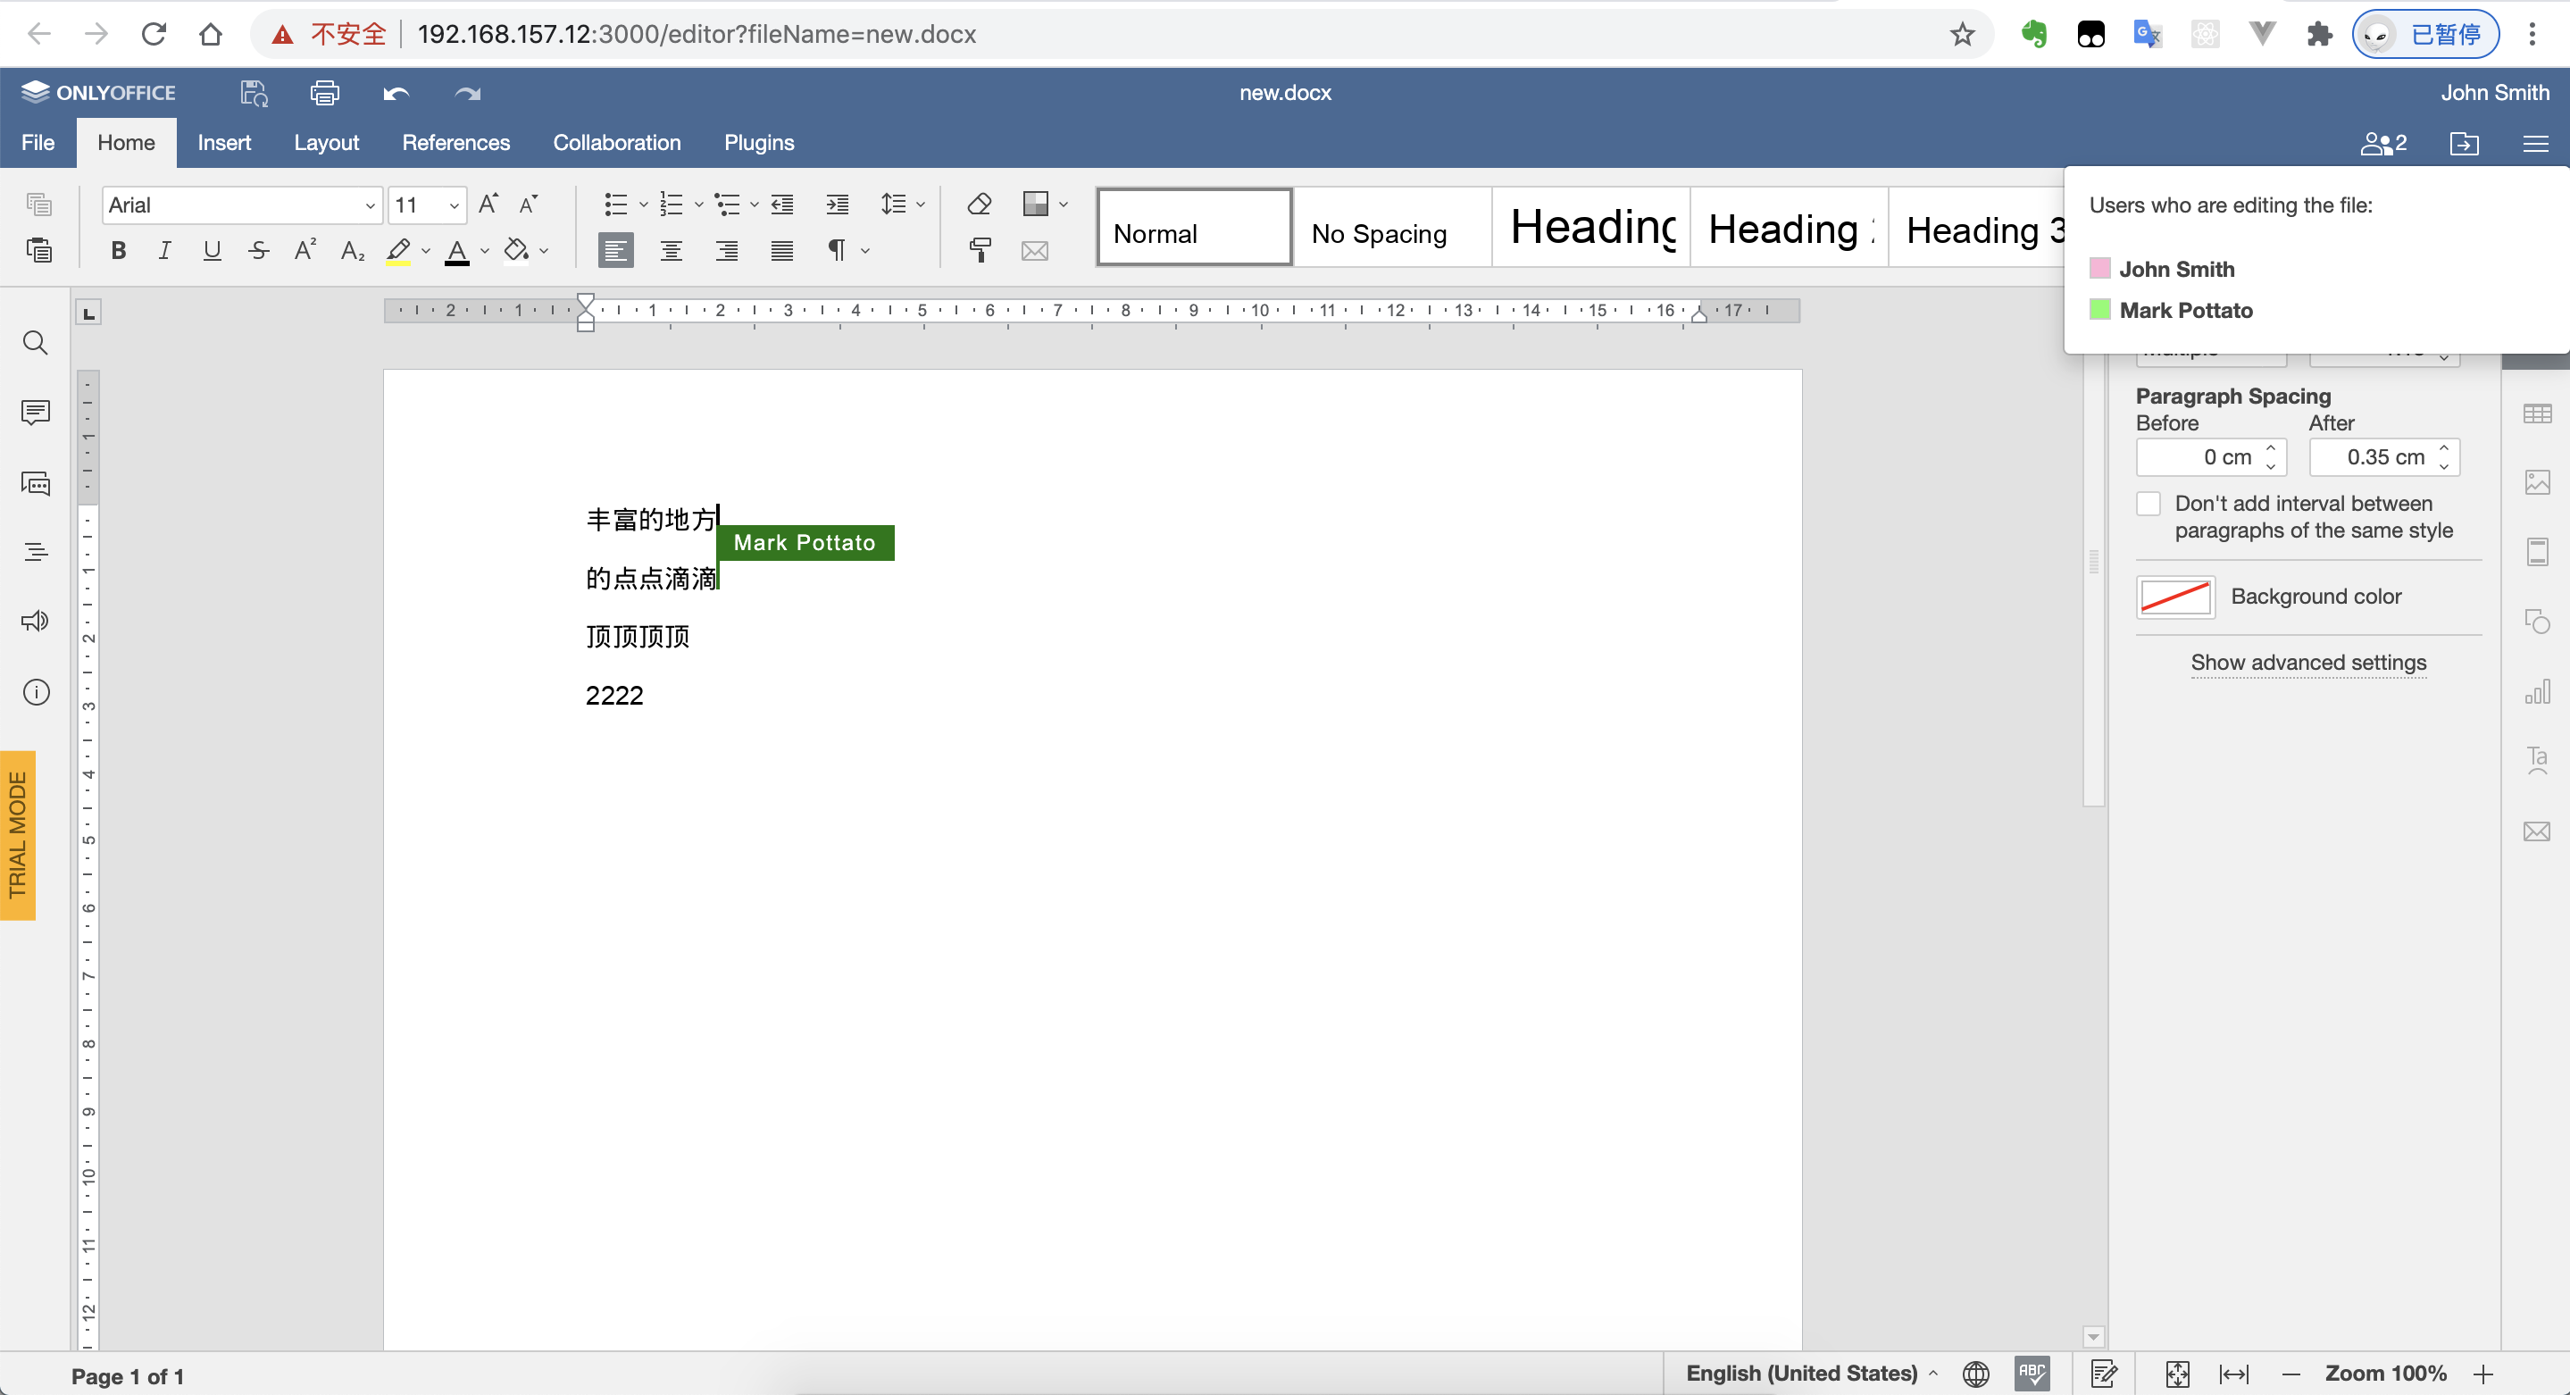The width and height of the screenshot is (2570, 1395).
Task: Open the Comments panel in left sidebar
Action: click(x=36, y=412)
